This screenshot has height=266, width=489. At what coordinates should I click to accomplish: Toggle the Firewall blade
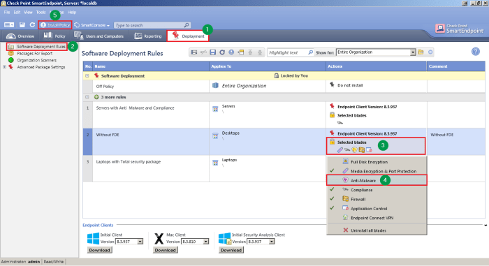[377, 199]
